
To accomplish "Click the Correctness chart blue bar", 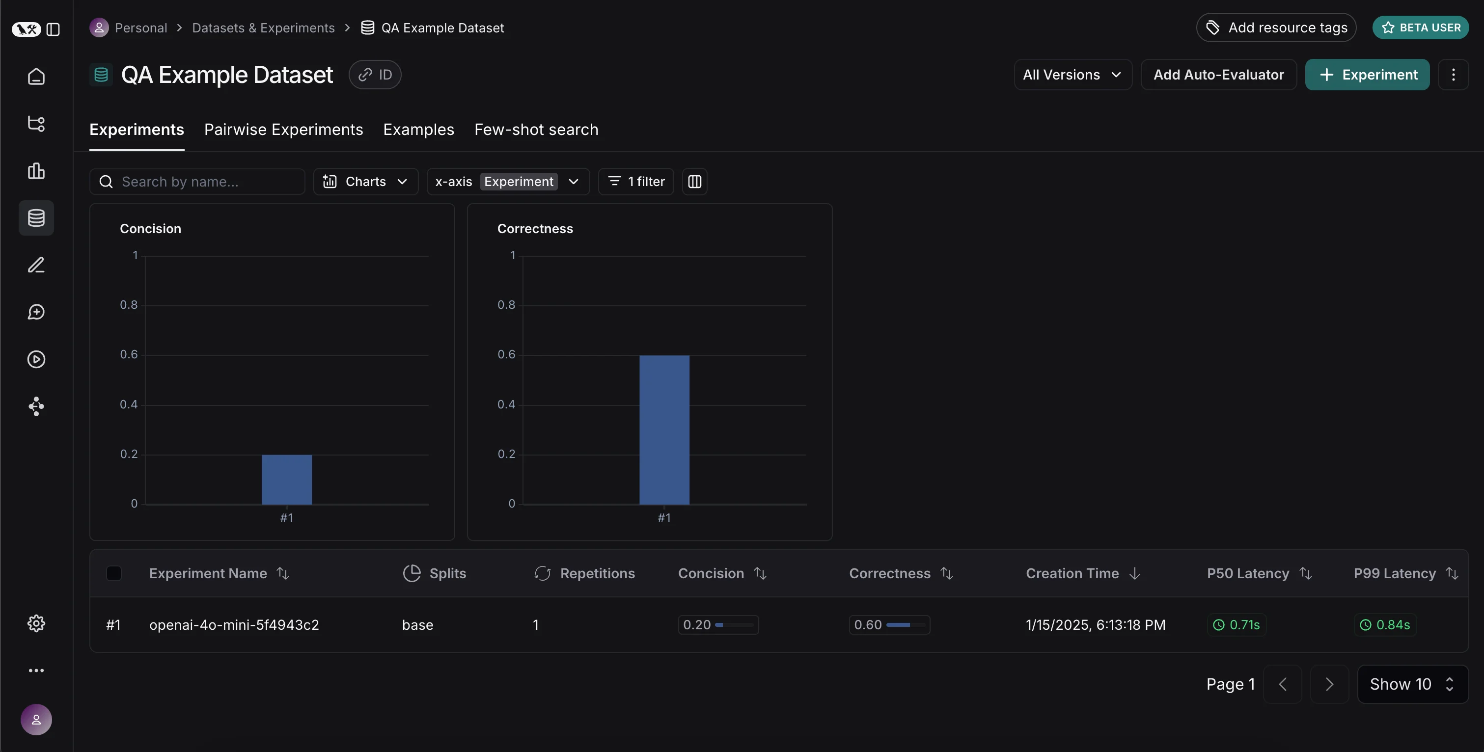I will pyautogui.click(x=664, y=430).
